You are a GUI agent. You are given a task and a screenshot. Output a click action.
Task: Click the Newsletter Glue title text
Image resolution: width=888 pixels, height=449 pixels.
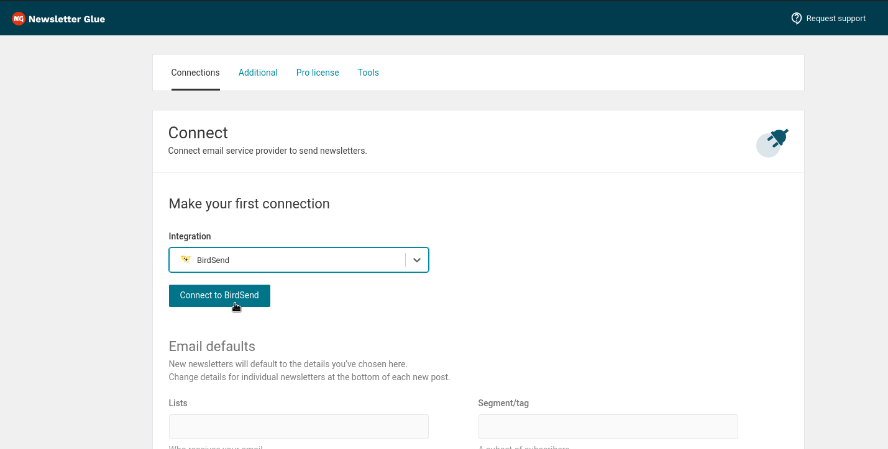(66, 19)
